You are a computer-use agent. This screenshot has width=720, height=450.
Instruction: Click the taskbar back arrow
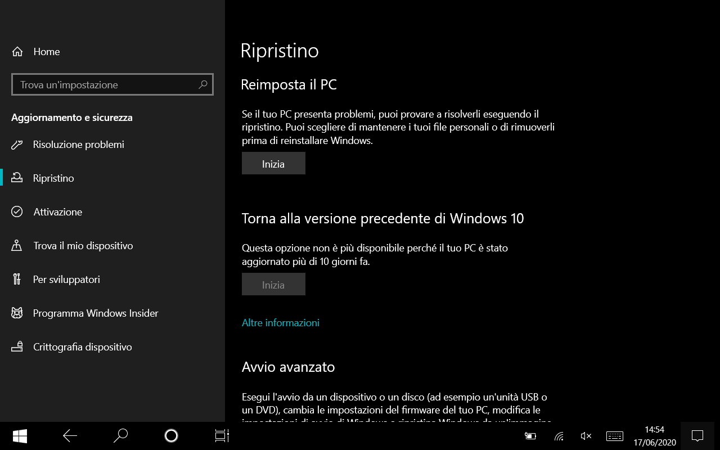pos(70,436)
